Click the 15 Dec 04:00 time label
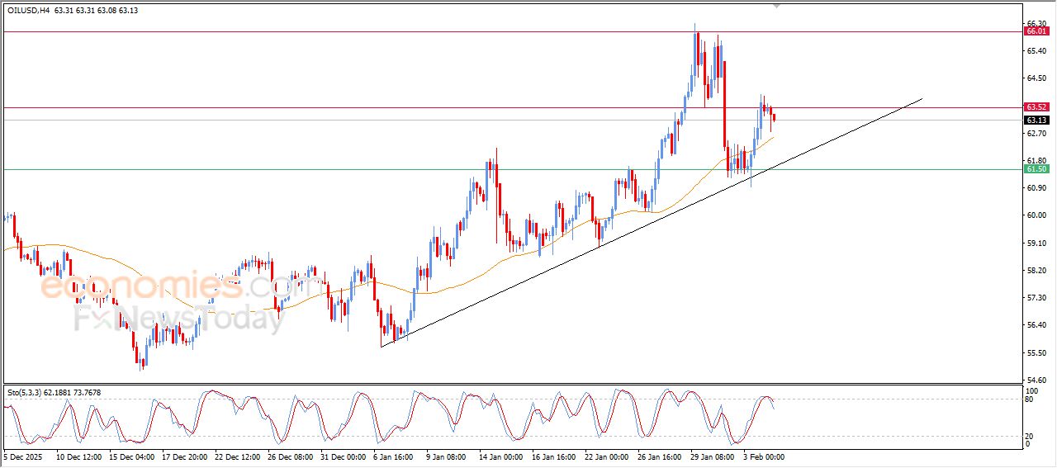 131,456
